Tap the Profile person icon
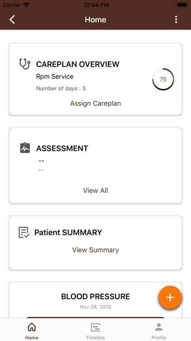Screen dimensions: 191x341 pyautogui.click(x=159, y=327)
